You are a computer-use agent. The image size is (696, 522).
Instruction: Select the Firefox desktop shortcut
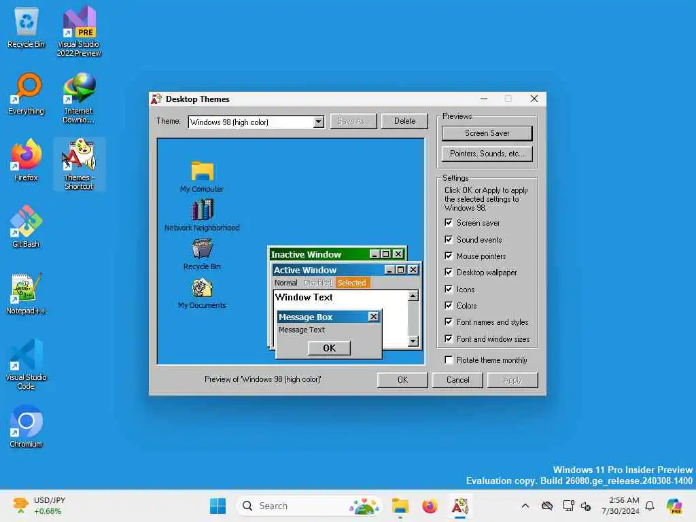coord(27,160)
